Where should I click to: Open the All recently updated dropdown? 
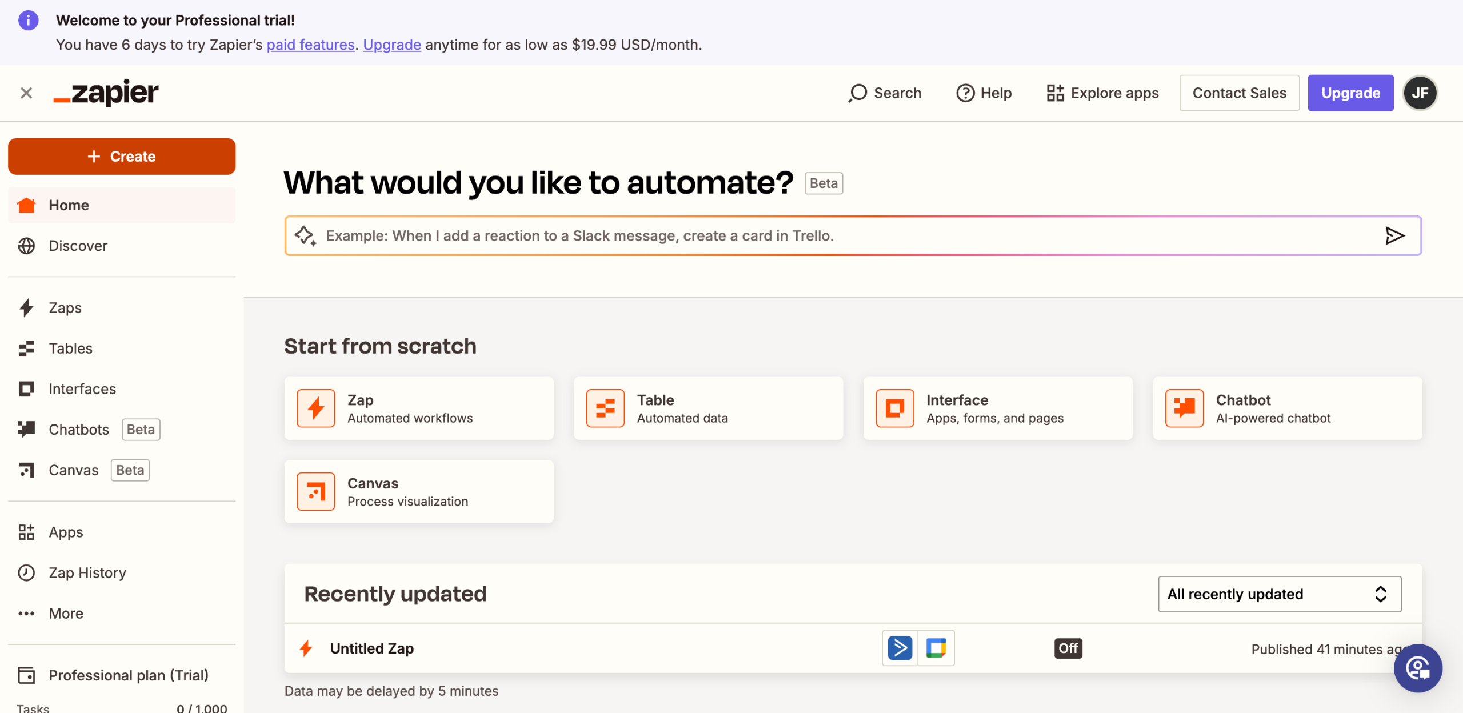click(1279, 594)
